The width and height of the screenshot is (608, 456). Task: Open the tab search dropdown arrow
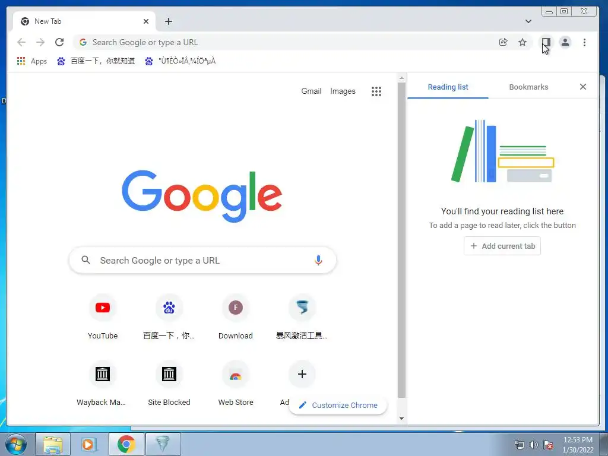coord(528,21)
